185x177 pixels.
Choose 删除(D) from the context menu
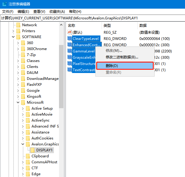[125, 66]
